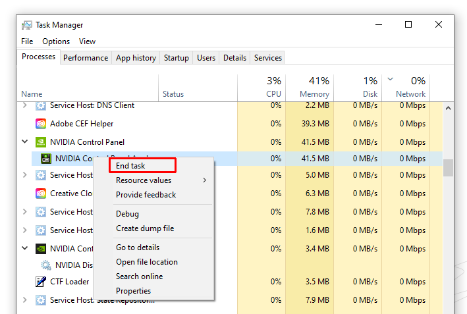Open the File menu
The width and height of the screenshot is (467, 314).
coord(27,41)
